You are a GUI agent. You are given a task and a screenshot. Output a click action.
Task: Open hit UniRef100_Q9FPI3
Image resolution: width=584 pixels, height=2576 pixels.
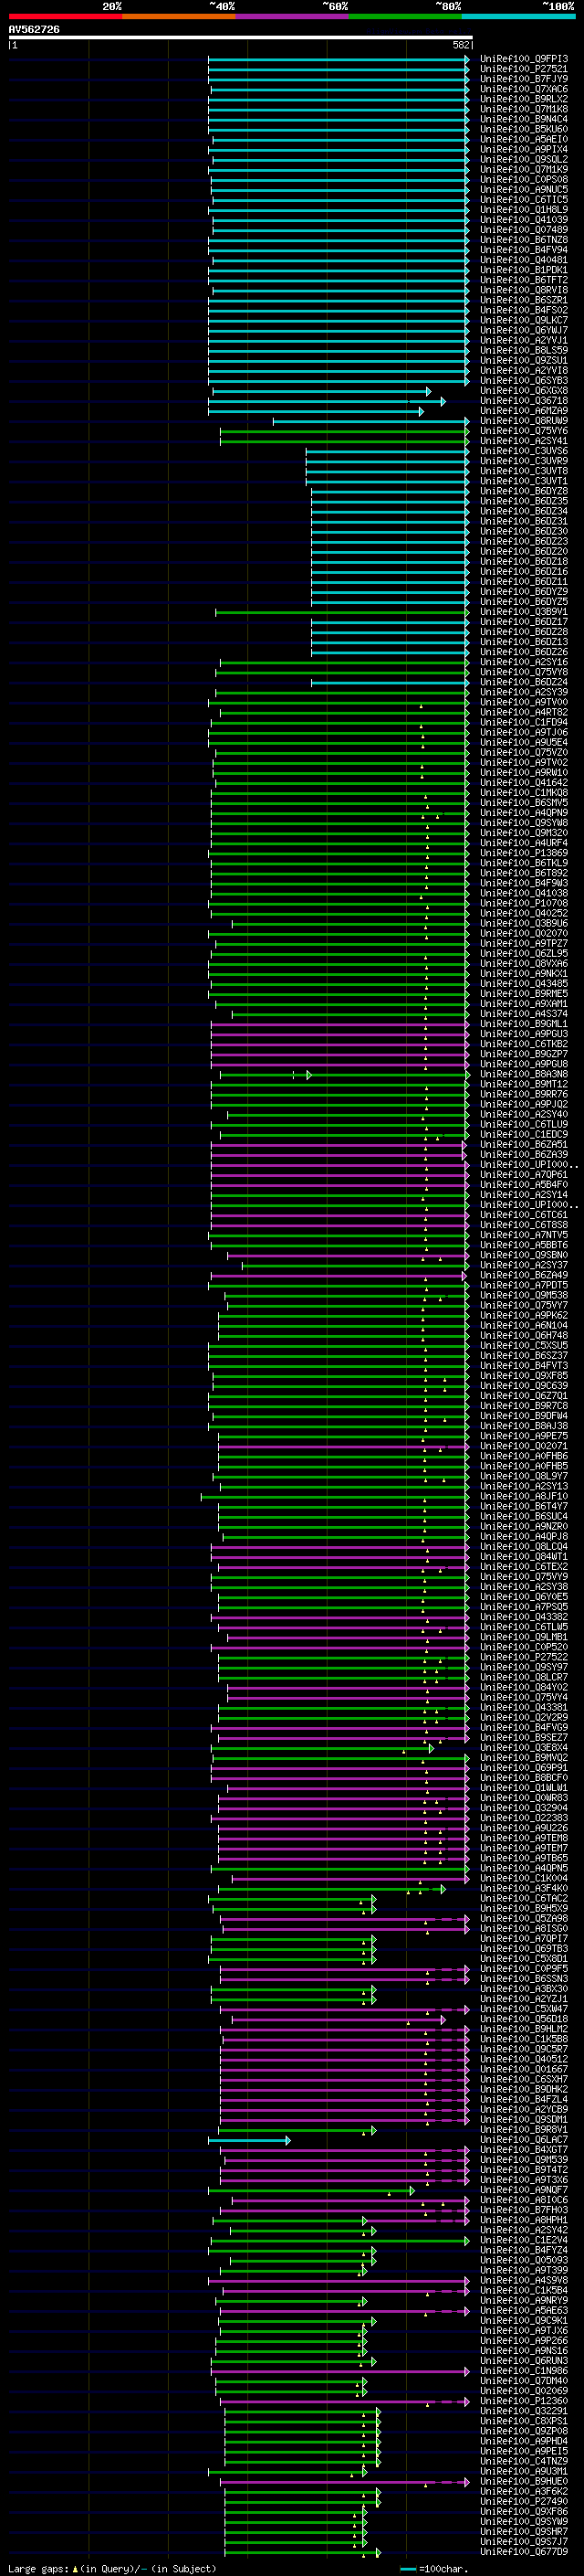click(523, 59)
